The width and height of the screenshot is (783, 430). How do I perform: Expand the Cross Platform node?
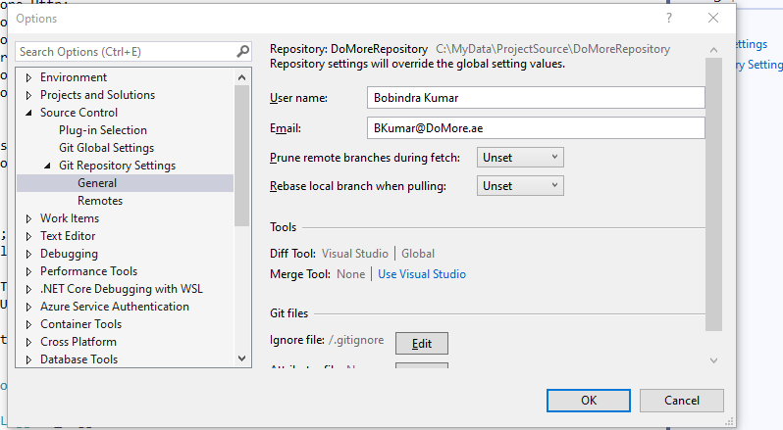coord(28,342)
